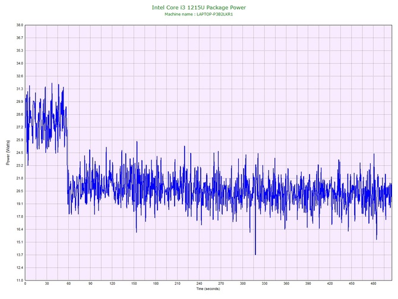Select the 11.0 y-axis value
This screenshot has height=299, width=398.
(20, 281)
